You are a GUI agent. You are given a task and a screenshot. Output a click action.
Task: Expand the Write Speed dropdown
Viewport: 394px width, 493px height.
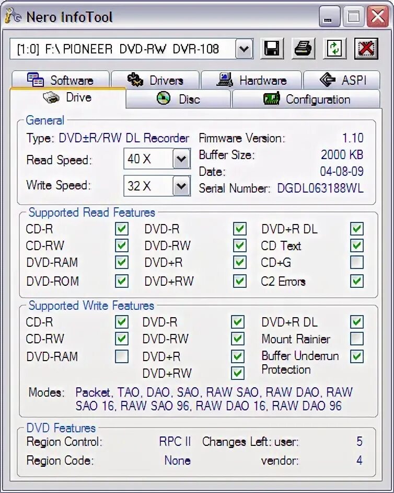181,186
